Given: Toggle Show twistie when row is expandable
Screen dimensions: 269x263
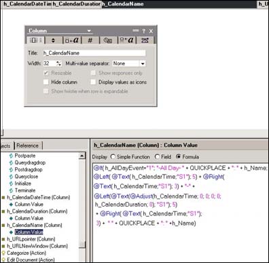Looking at the screenshot, I should tap(46, 91).
